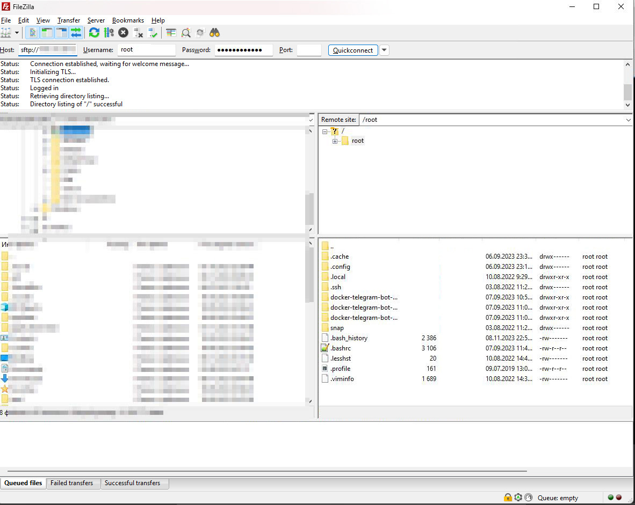Open the Transfer menu
The height and width of the screenshot is (505, 635).
(68, 20)
